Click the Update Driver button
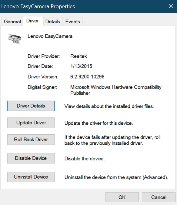 (x=31, y=123)
